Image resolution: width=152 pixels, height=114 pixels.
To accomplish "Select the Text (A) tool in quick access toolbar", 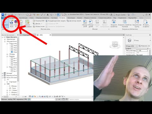I will point(47,15).
